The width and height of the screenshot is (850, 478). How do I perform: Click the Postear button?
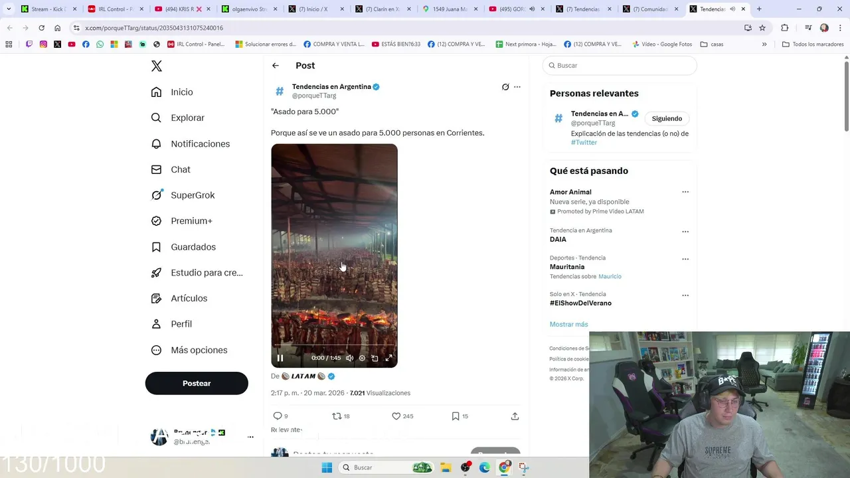(x=197, y=383)
